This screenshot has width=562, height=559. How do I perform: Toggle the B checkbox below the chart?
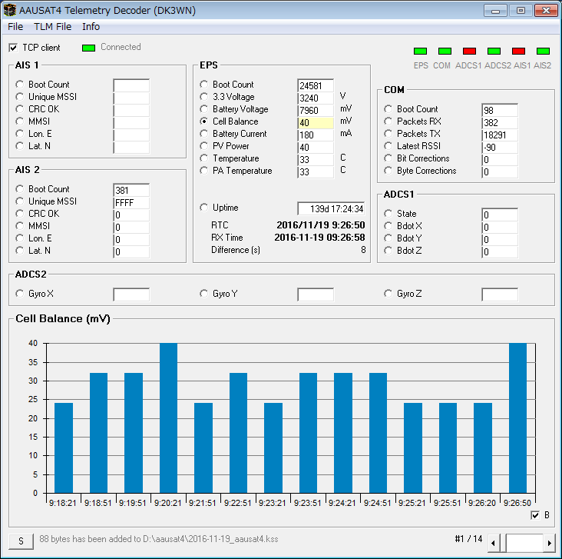click(x=535, y=515)
